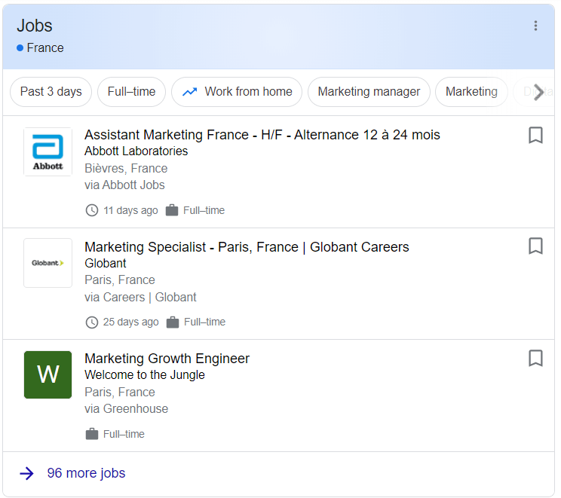The image size is (561, 498).
Task: Click the briefcase icon in the Abbott listing
Action: click(x=172, y=210)
